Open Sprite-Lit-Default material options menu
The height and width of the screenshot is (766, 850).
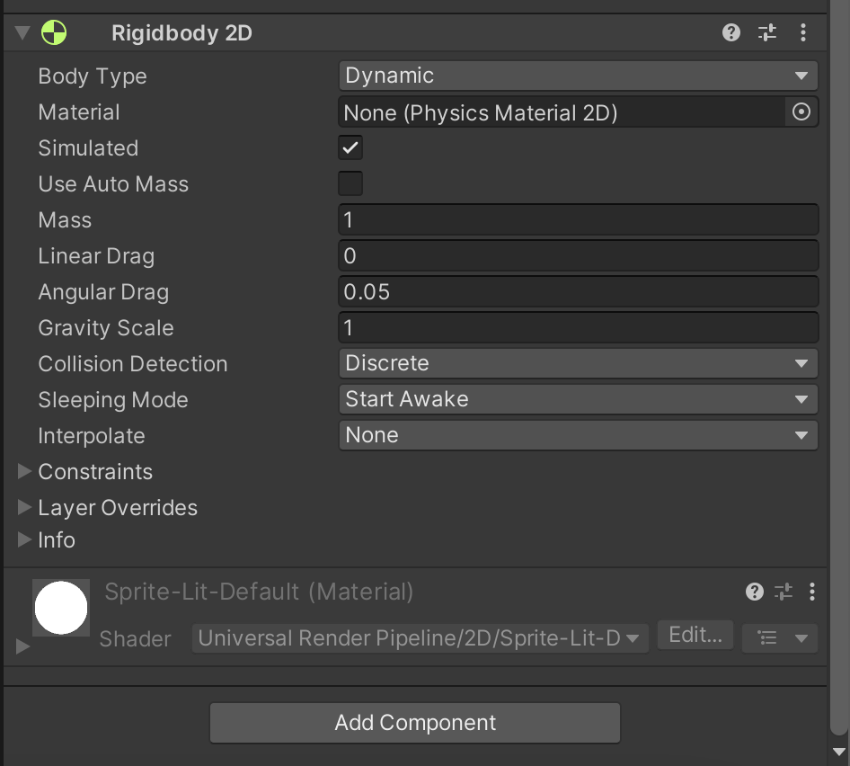812,592
